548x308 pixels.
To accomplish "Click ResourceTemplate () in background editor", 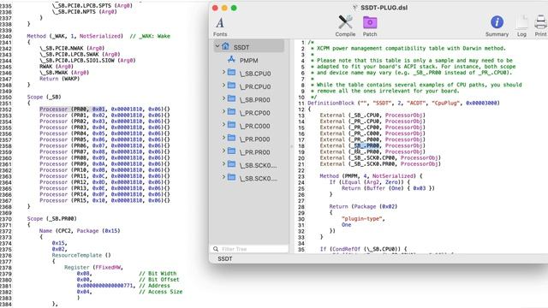I will 81,255.
